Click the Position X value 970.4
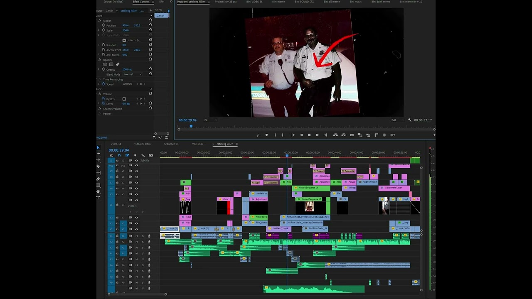The height and width of the screenshot is (299, 532). 126,25
